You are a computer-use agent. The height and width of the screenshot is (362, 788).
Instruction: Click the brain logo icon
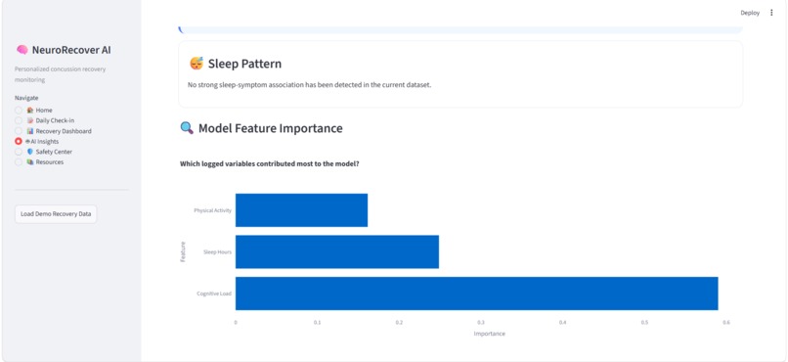[x=22, y=50]
